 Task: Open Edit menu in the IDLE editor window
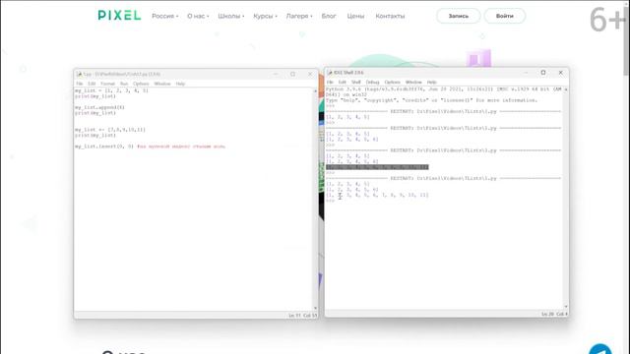click(92, 84)
